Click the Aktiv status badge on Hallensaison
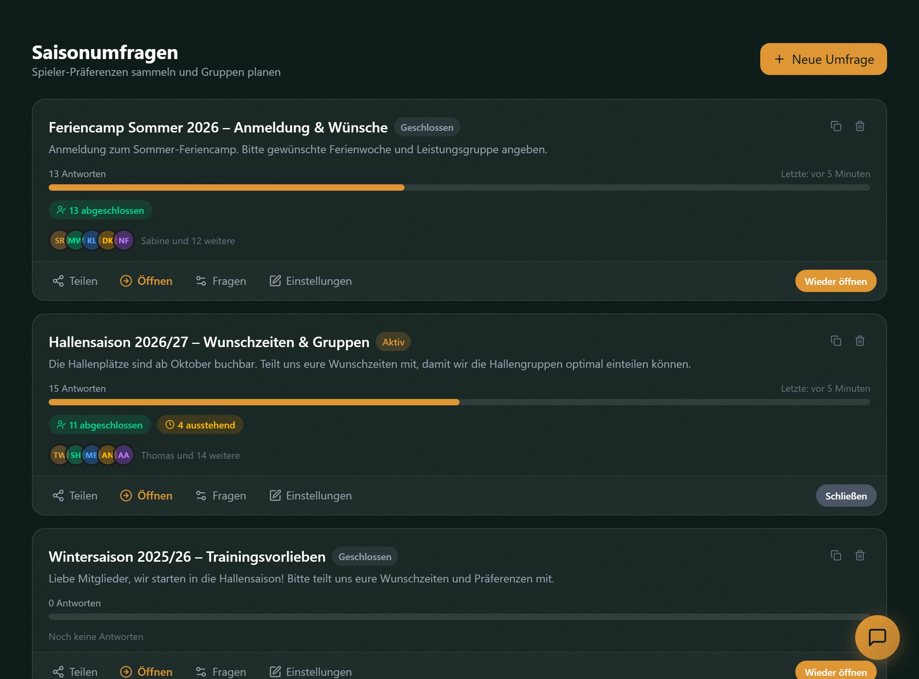The height and width of the screenshot is (679, 919). point(393,342)
